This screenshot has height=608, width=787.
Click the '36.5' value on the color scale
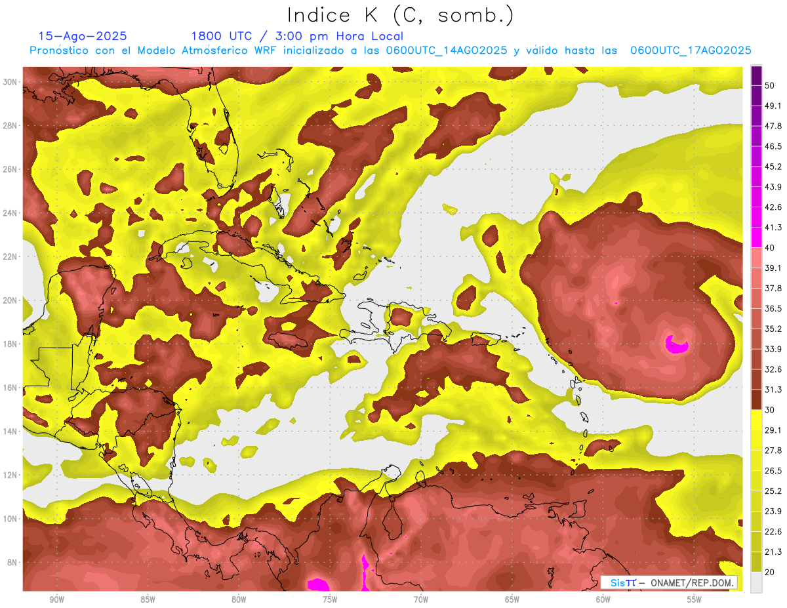[773, 309]
